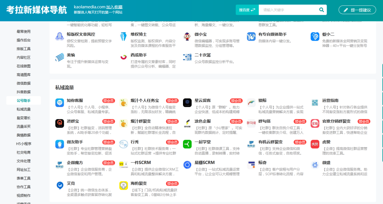
Task: Click the 美编 striped icon
Action: pyautogui.click(x=60, y=57)
